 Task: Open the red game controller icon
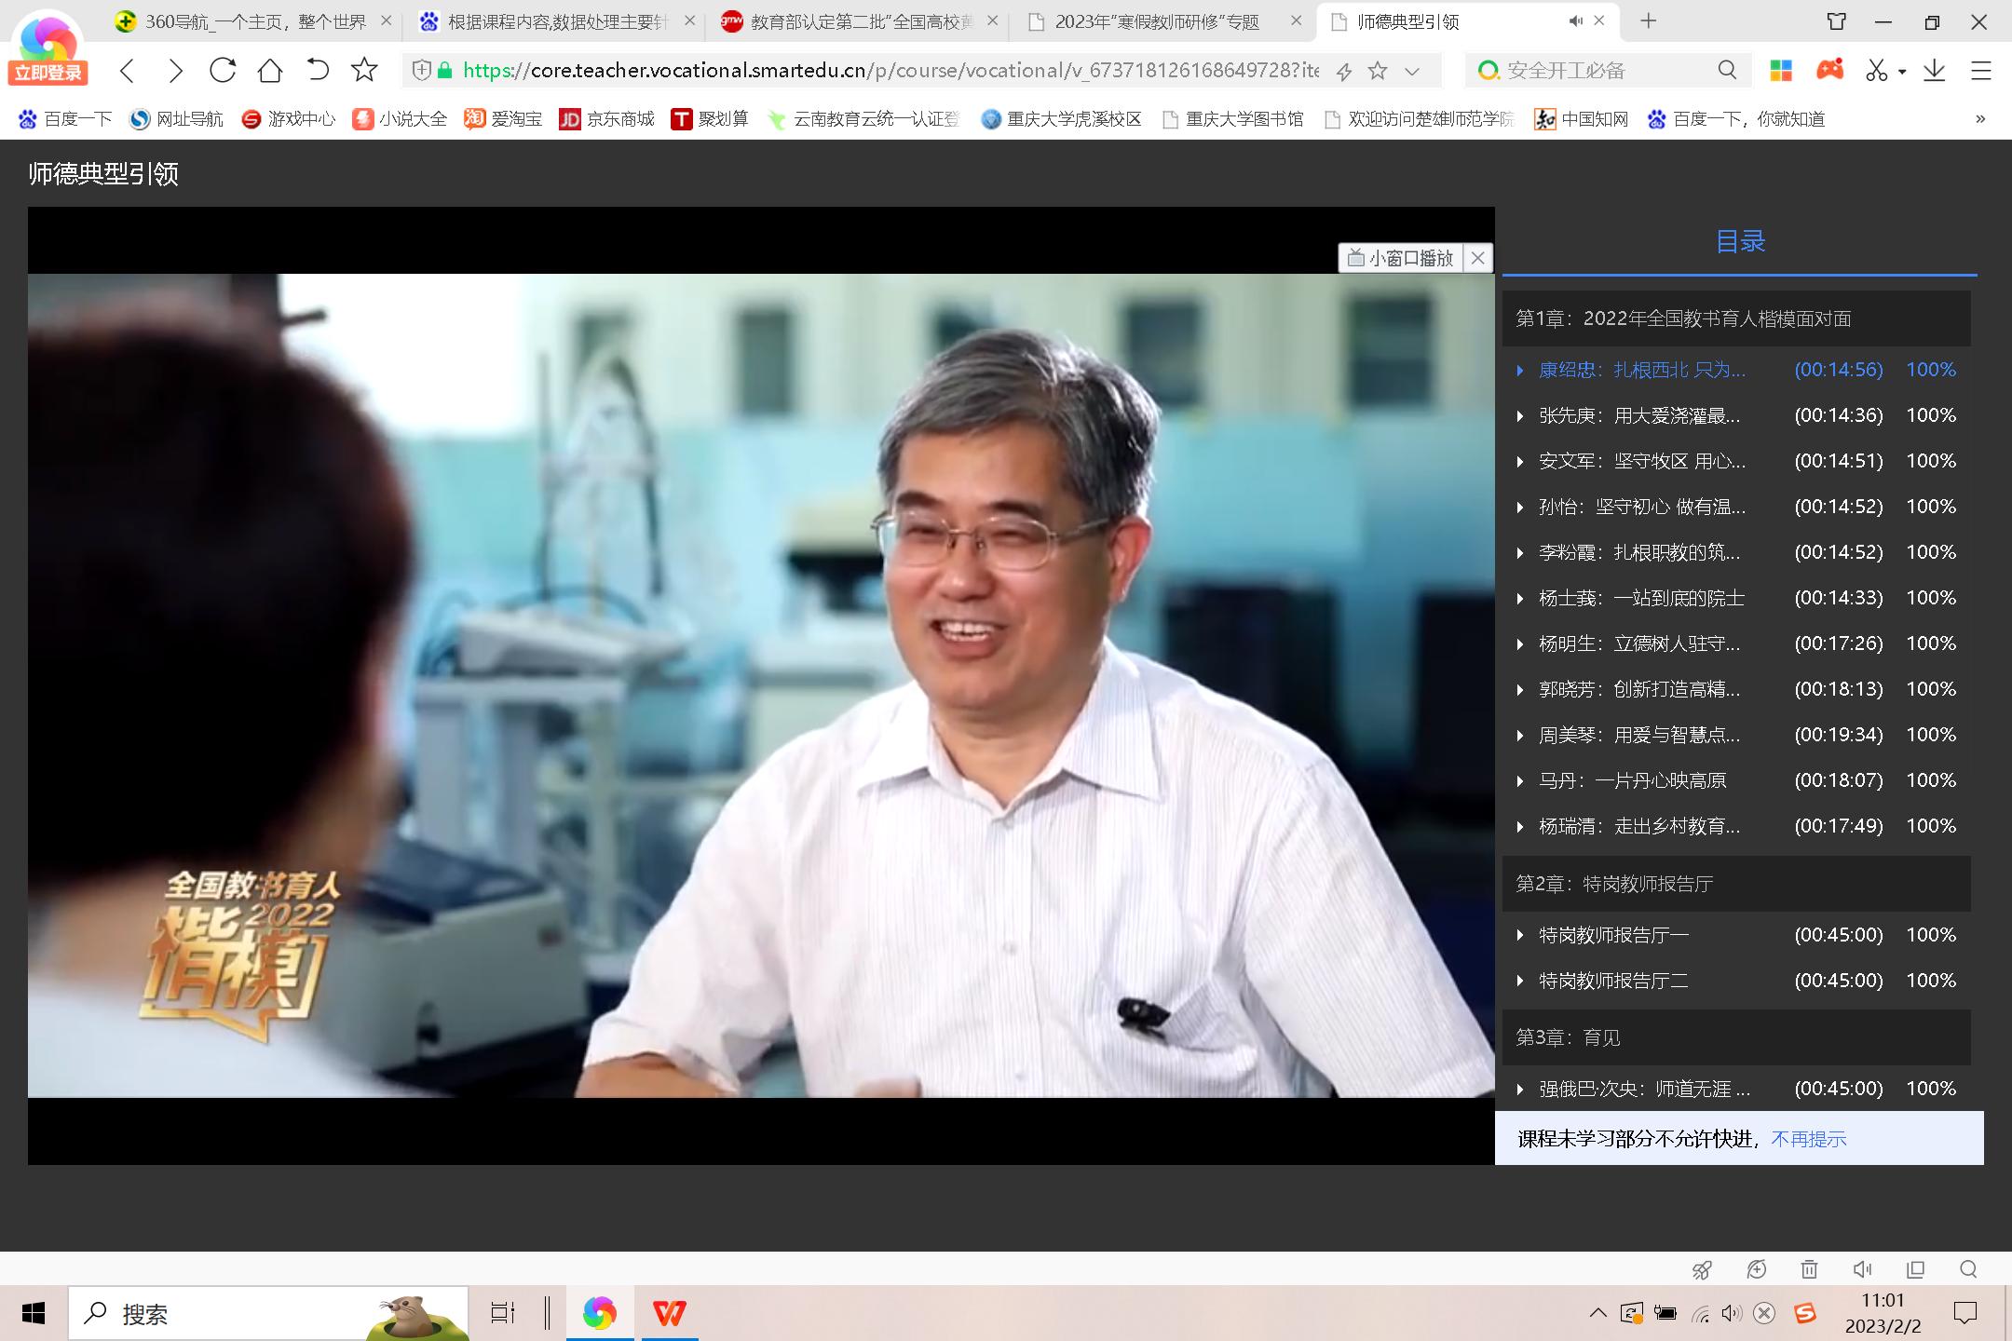(x=1829, y=70)
